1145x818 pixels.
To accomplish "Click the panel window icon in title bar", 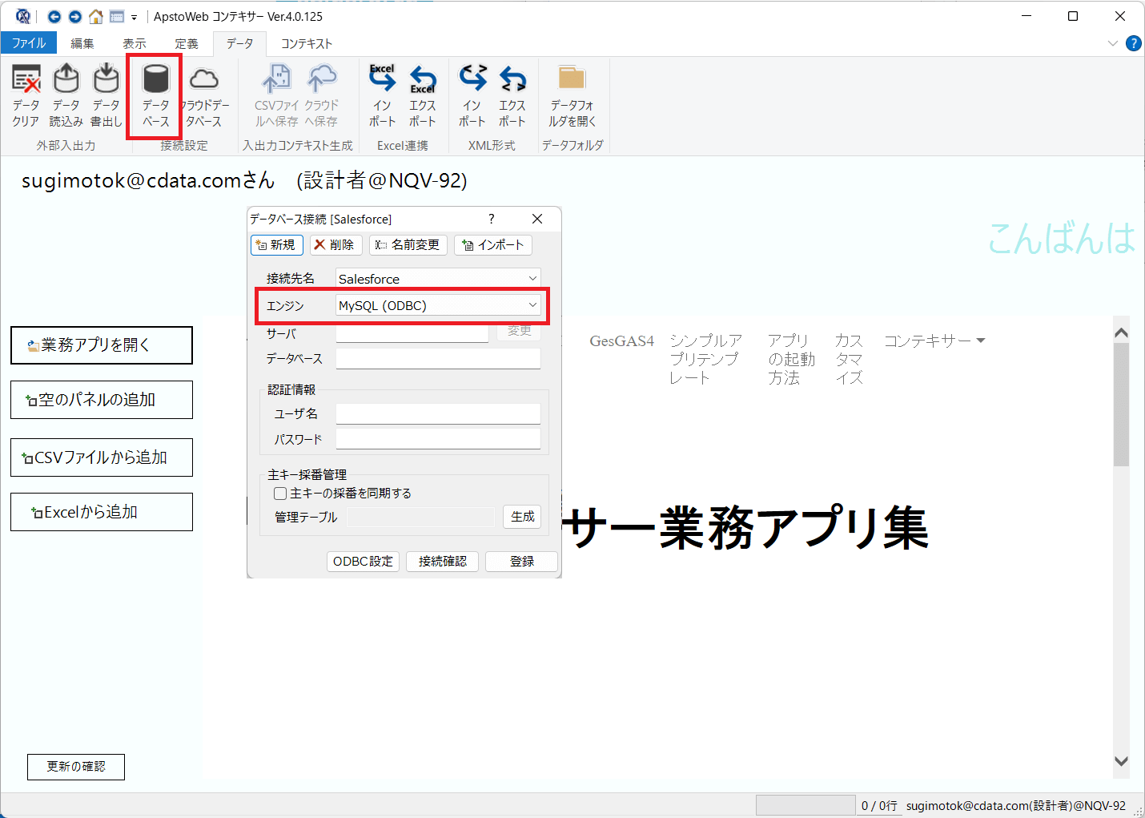I will pyautogui.click(x=117, y=16).
